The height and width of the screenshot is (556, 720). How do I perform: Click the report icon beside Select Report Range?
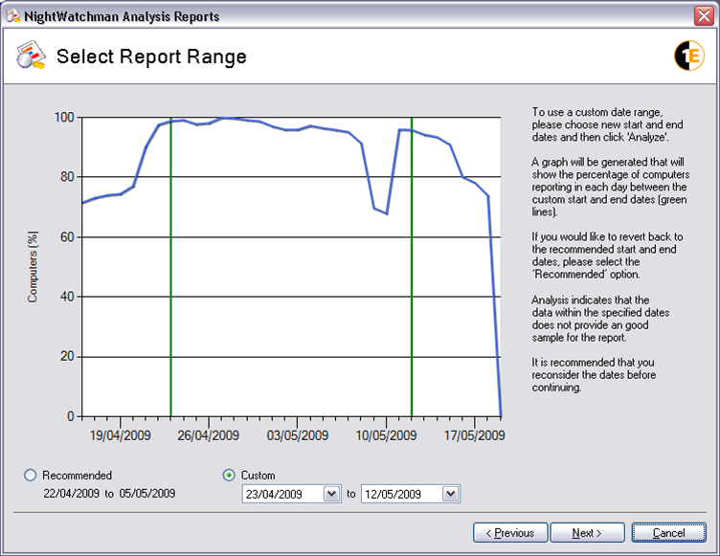(32, 56)
